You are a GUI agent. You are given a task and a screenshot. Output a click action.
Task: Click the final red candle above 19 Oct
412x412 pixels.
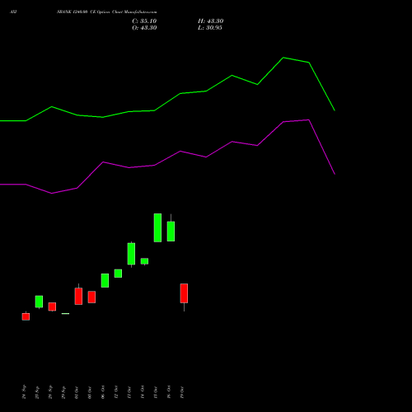coord(184,293)
